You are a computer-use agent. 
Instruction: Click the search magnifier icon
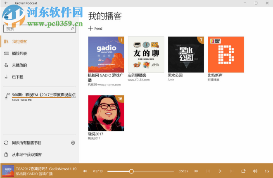pos(72,28)
